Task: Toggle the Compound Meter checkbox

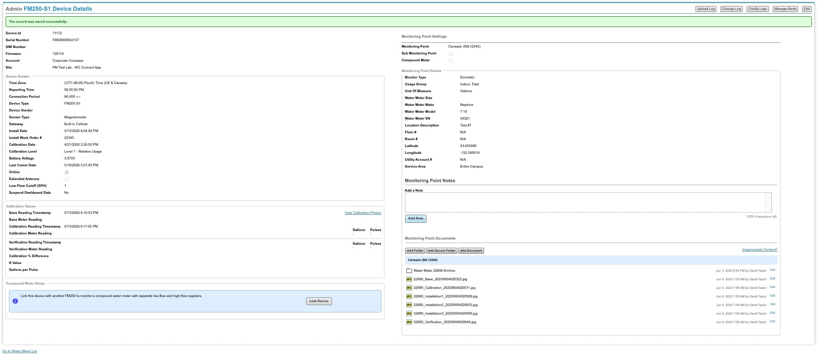Action: point(451,60)
